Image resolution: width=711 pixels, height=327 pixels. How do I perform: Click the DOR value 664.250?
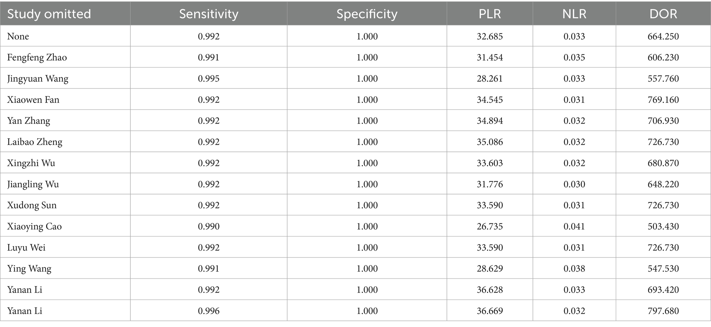[663, 36]
